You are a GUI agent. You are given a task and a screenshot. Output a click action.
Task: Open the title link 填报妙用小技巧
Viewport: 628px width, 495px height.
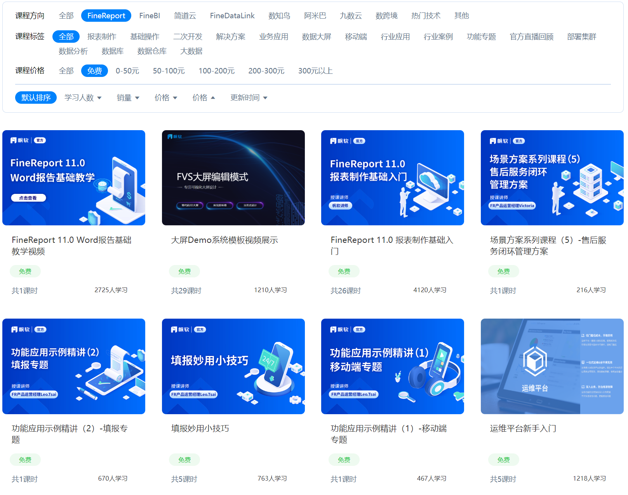click(200, 429)
